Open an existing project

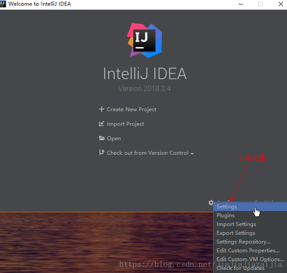pos(114,138)
